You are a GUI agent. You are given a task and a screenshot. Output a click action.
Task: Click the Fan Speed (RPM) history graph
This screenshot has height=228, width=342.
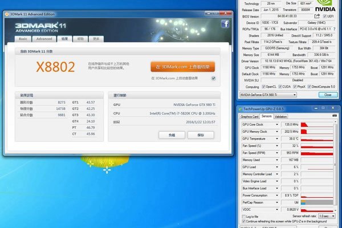(x=317, y=153)
